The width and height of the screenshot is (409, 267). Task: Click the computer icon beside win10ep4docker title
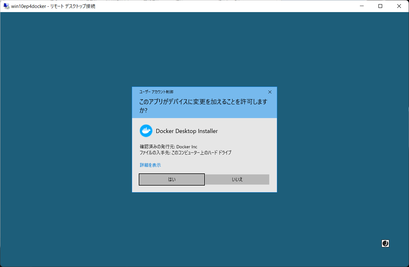point(5,6)
